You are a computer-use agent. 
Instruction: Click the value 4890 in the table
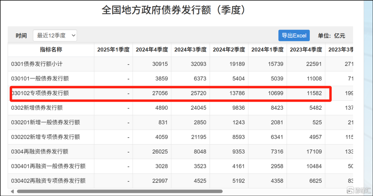tap(162, 108)
